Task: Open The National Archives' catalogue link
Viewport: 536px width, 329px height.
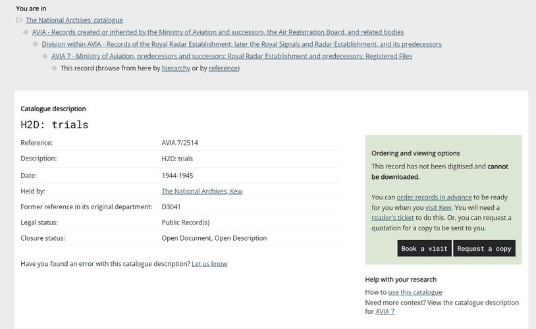Action: tap(74, 20)
